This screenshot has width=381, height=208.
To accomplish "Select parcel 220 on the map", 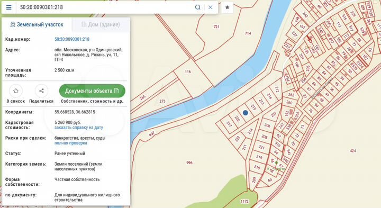I will tap(237, 119).
